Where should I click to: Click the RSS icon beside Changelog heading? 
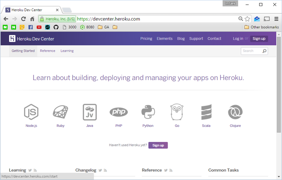[x=106, y=170]
